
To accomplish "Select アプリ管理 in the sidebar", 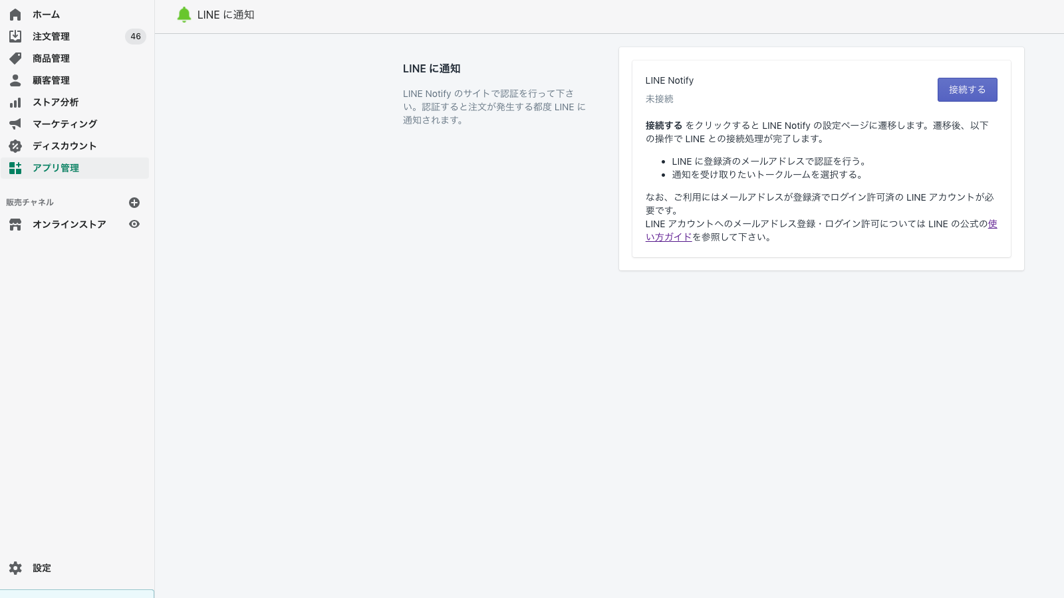I will tap(56, 168).
